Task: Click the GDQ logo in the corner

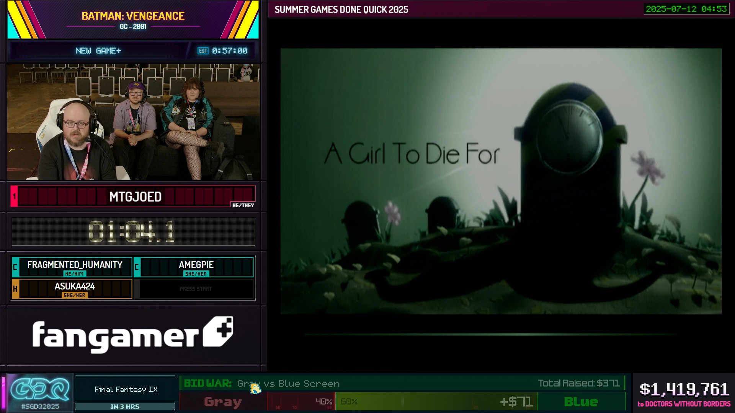Action: tap(40, 389)
